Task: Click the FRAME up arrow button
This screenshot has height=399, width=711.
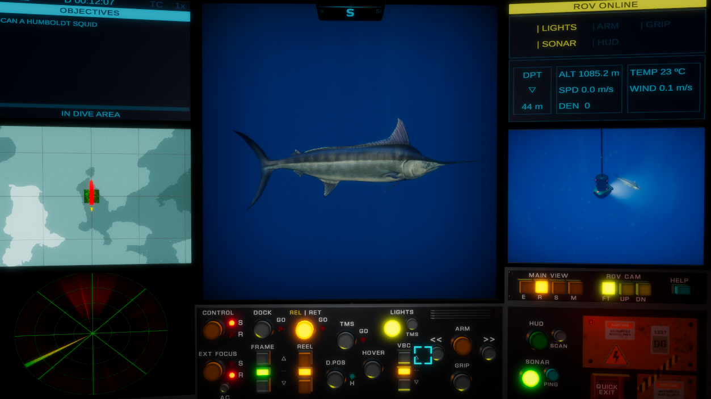Action: [262, 359]
